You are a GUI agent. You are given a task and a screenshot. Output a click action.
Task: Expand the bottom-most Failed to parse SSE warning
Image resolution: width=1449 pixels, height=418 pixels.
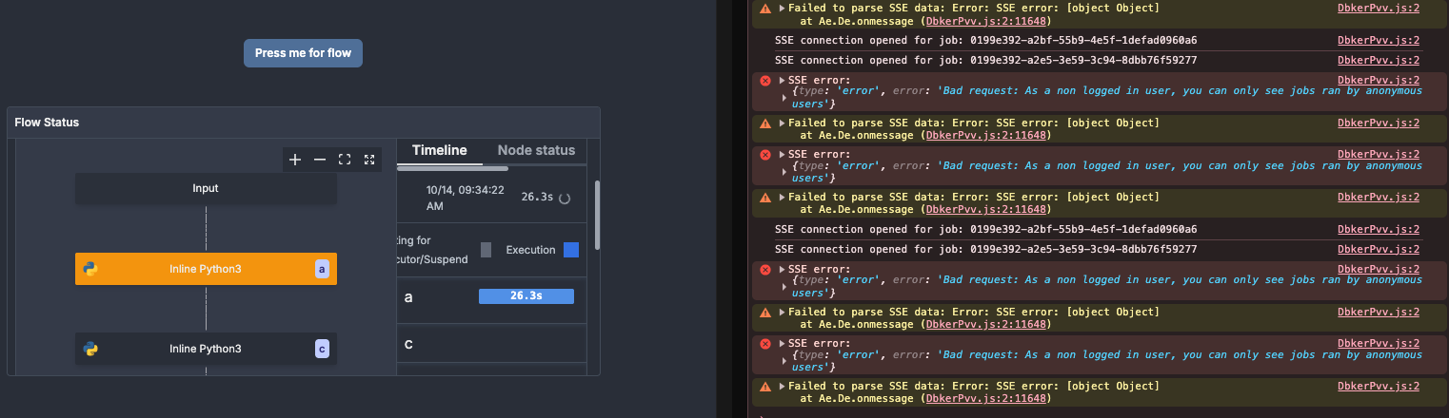tap(783, 387)
